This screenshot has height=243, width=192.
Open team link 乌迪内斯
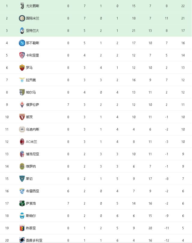[32, 129]
